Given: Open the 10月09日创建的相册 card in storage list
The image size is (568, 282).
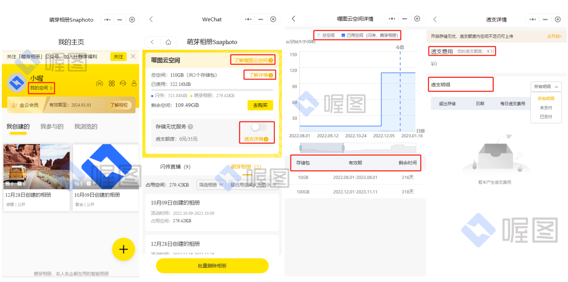Looking at the screenshot, I should tap(212, 212).
